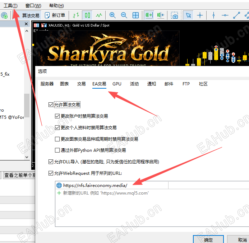This screenshot has width=249, height=243.
Task: Click the side panel scroll up arrow
Action: point(27,31)
